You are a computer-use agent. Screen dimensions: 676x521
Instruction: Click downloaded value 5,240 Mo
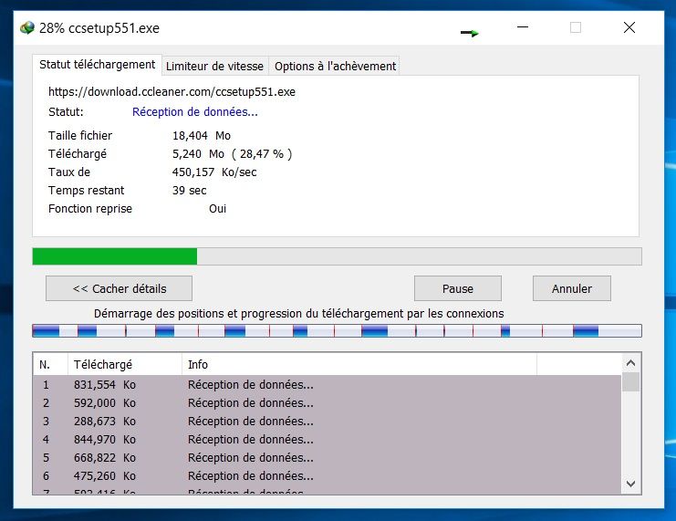232,154
